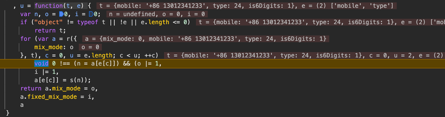The height and width of the screenshot is (117, 445).
Task: Click the "mix_mode" key in the "mix_mode: o" line
Action: click(48, 47)
